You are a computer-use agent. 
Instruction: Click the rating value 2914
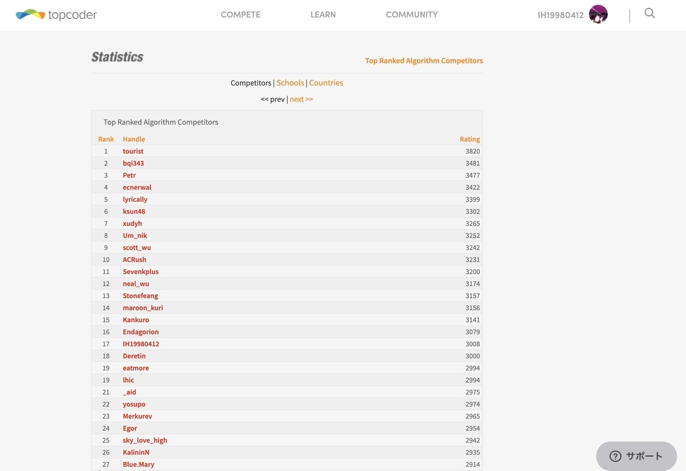473,464
